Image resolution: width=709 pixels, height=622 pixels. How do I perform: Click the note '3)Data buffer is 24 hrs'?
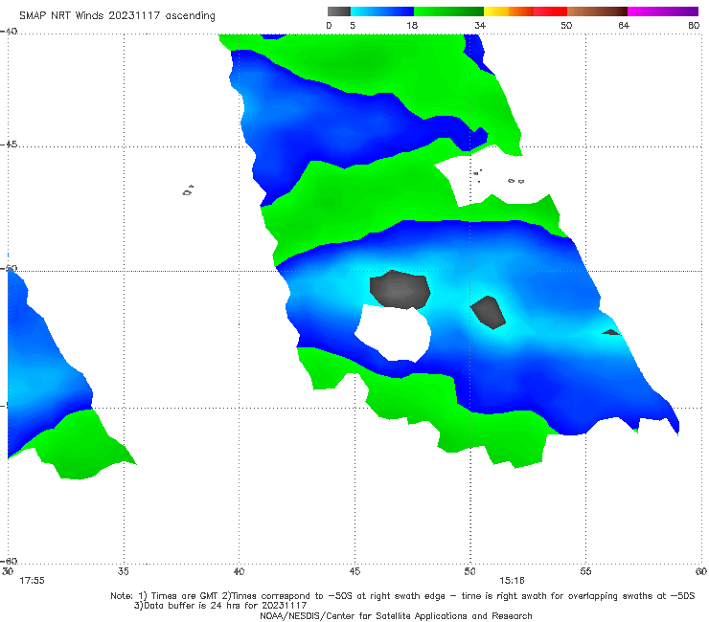click(220, 606)
